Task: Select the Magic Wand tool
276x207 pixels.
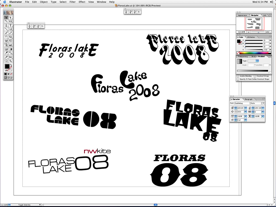Action: [6, 21]
